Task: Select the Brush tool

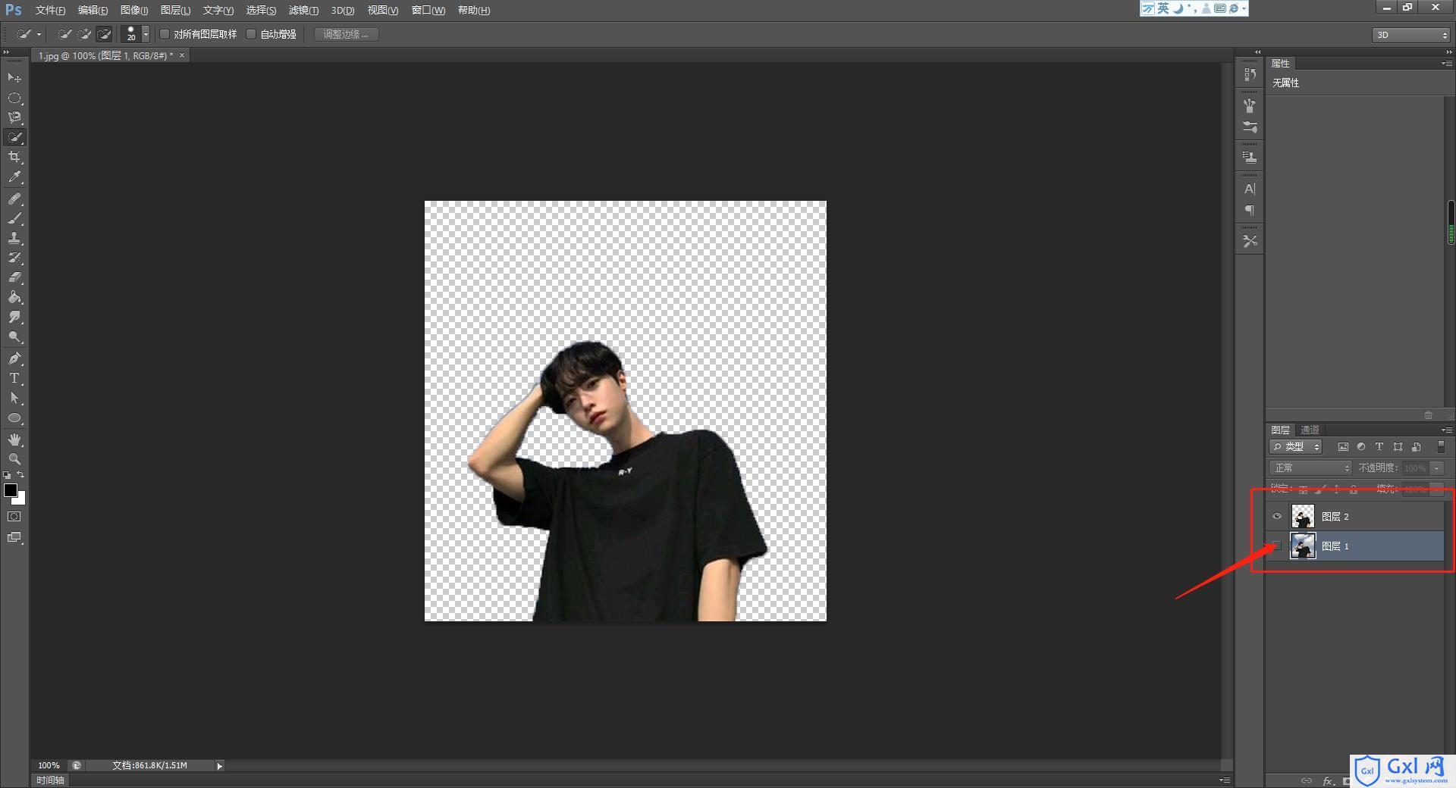Action: pyautogui.click(x=14, y=218)
